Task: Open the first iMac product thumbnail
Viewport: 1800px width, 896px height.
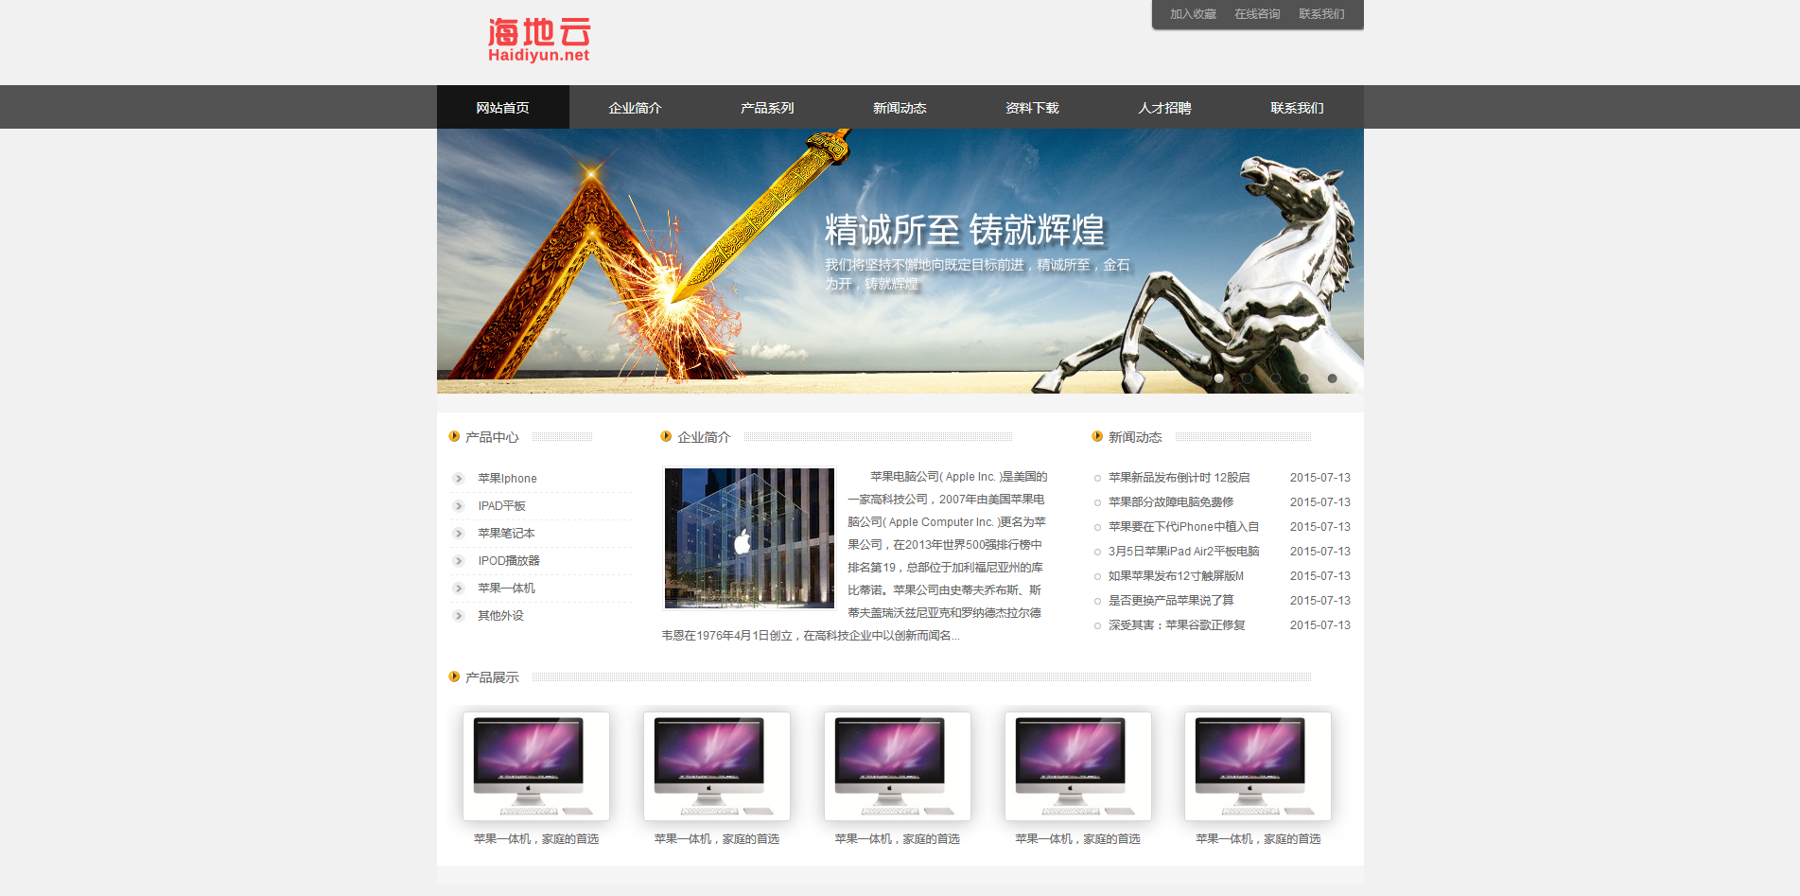Action: (x=536, y=766)
